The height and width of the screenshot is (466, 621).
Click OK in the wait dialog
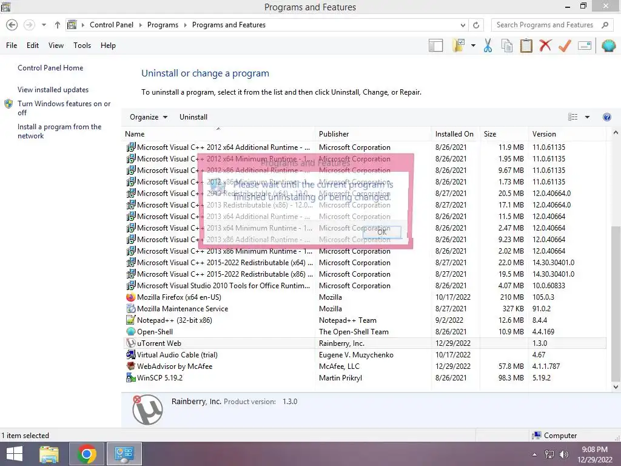click(382, 232)
